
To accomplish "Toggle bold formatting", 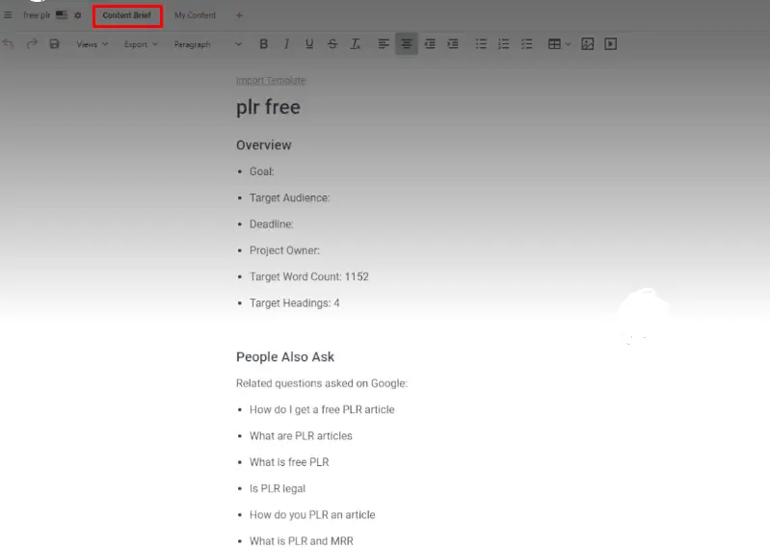I will 263,44.
